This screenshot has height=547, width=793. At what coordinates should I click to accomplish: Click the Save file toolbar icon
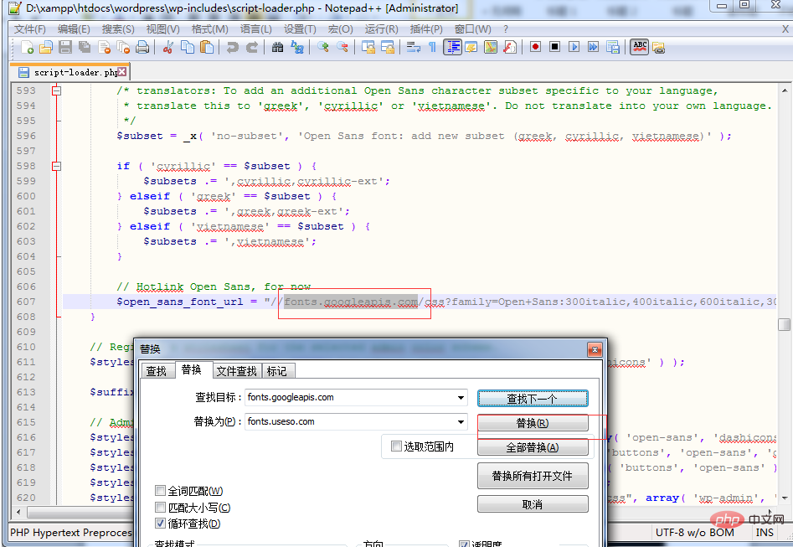[x=64, y=48]
